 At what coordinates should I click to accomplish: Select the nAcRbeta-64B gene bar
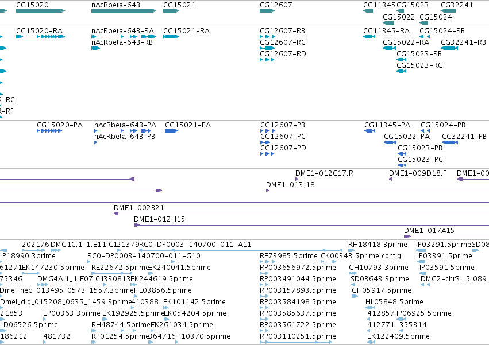pos(124,11)
